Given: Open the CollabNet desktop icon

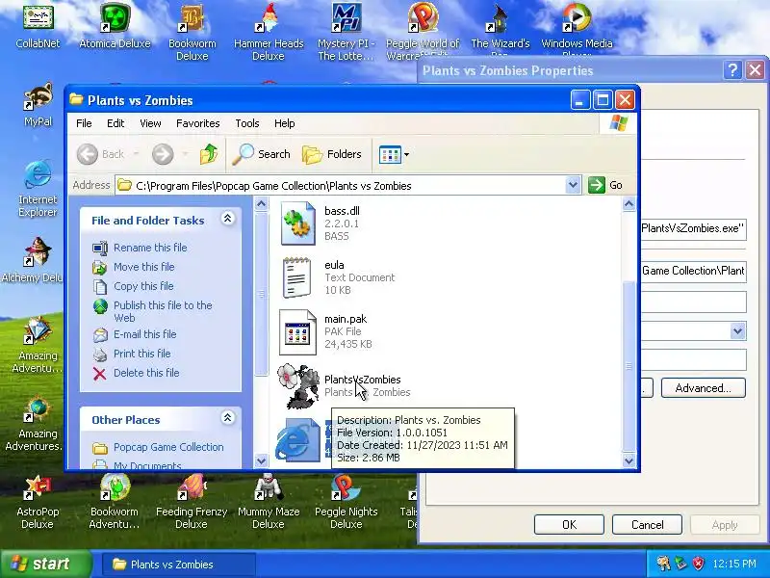Looking at the screenshot, I should [x=38, y=25].
